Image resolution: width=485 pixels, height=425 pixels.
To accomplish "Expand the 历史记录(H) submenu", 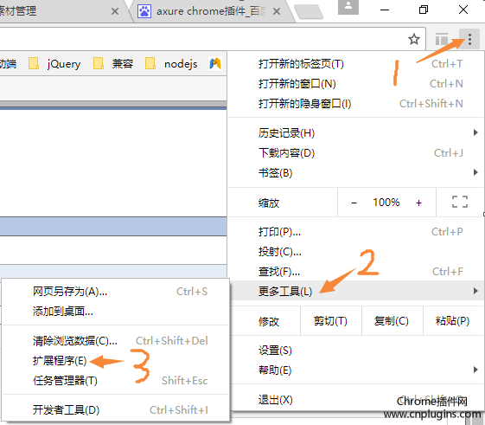I will [x=355, y=133].
